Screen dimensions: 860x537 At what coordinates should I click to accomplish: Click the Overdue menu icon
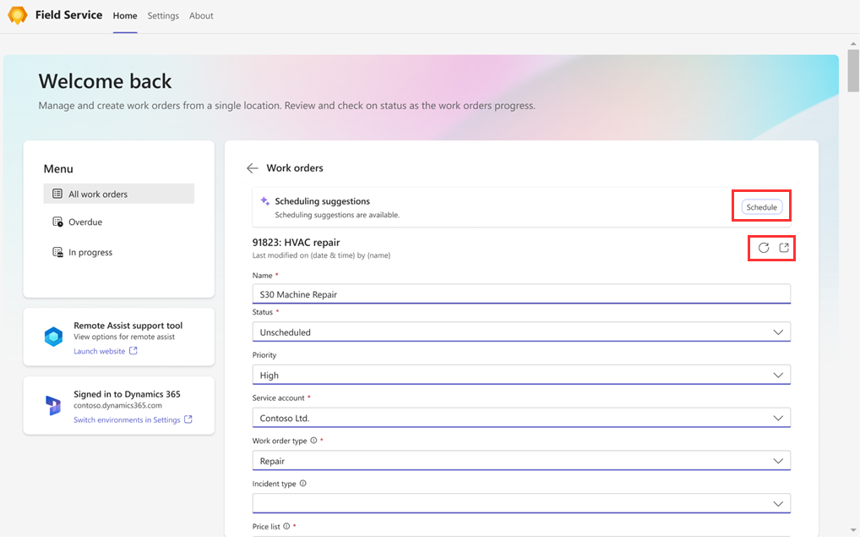pos(57,222)
